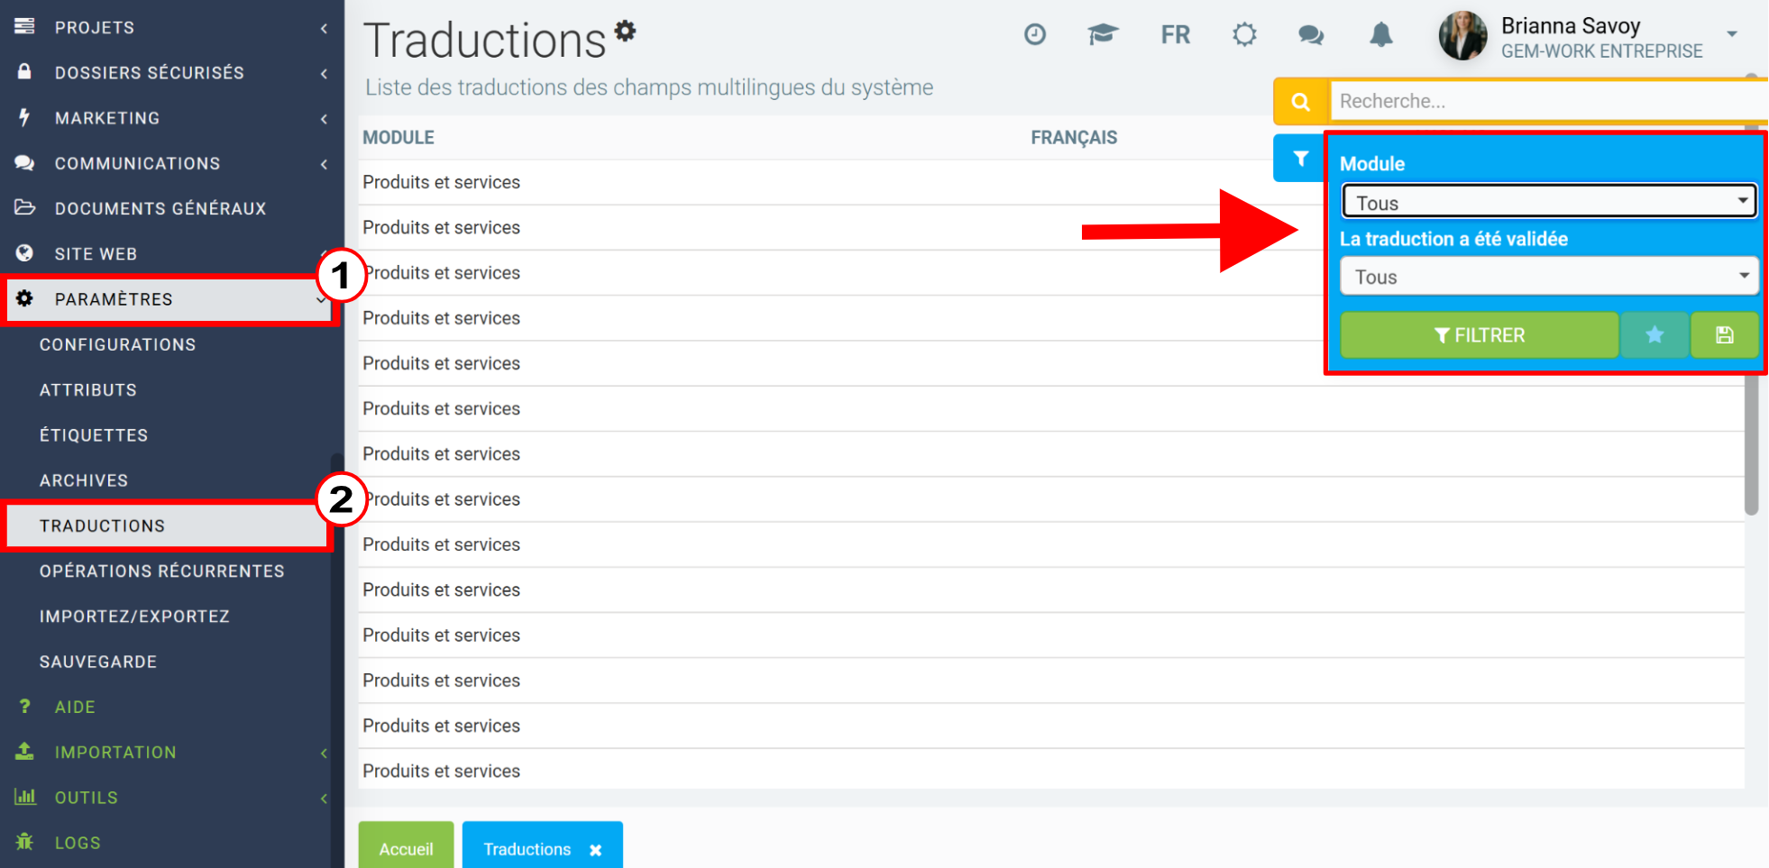Expand MARKETING chevron arrow

(324, 118)
